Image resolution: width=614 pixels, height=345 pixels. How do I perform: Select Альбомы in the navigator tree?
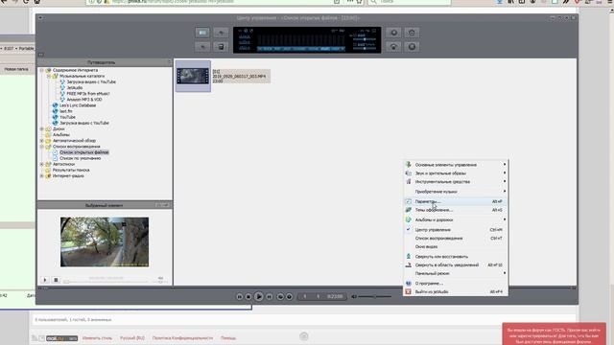[61, 134]
